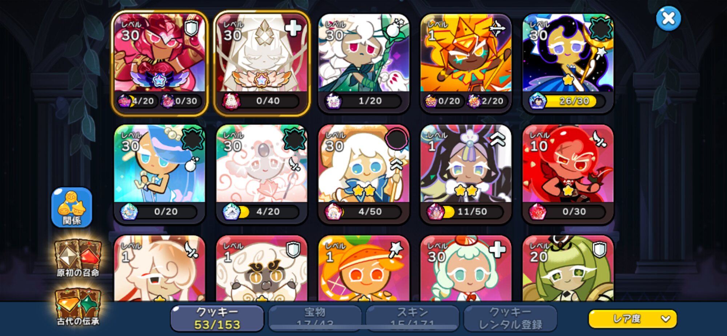
Task: Select the blue sea cookie with 0/20 progress
Action: (160, 174)
